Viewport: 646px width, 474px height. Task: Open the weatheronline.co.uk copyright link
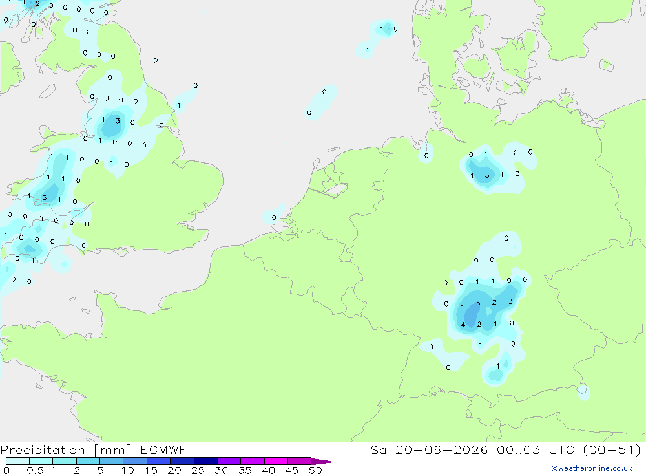[591, 468]
